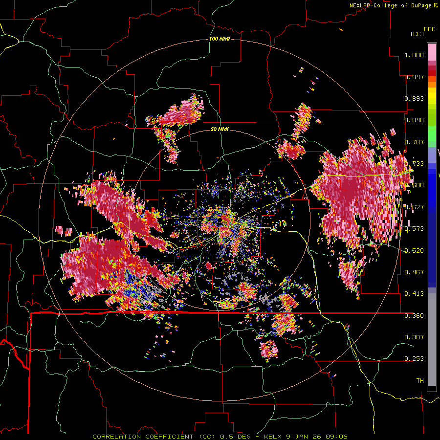The image size is (440, 440).
Task: Select the 0.947 legend value
Action: [x=414, y=77]
